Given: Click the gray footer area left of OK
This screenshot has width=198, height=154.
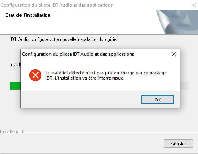Looking at the screenshot, I should coord(80,99).
